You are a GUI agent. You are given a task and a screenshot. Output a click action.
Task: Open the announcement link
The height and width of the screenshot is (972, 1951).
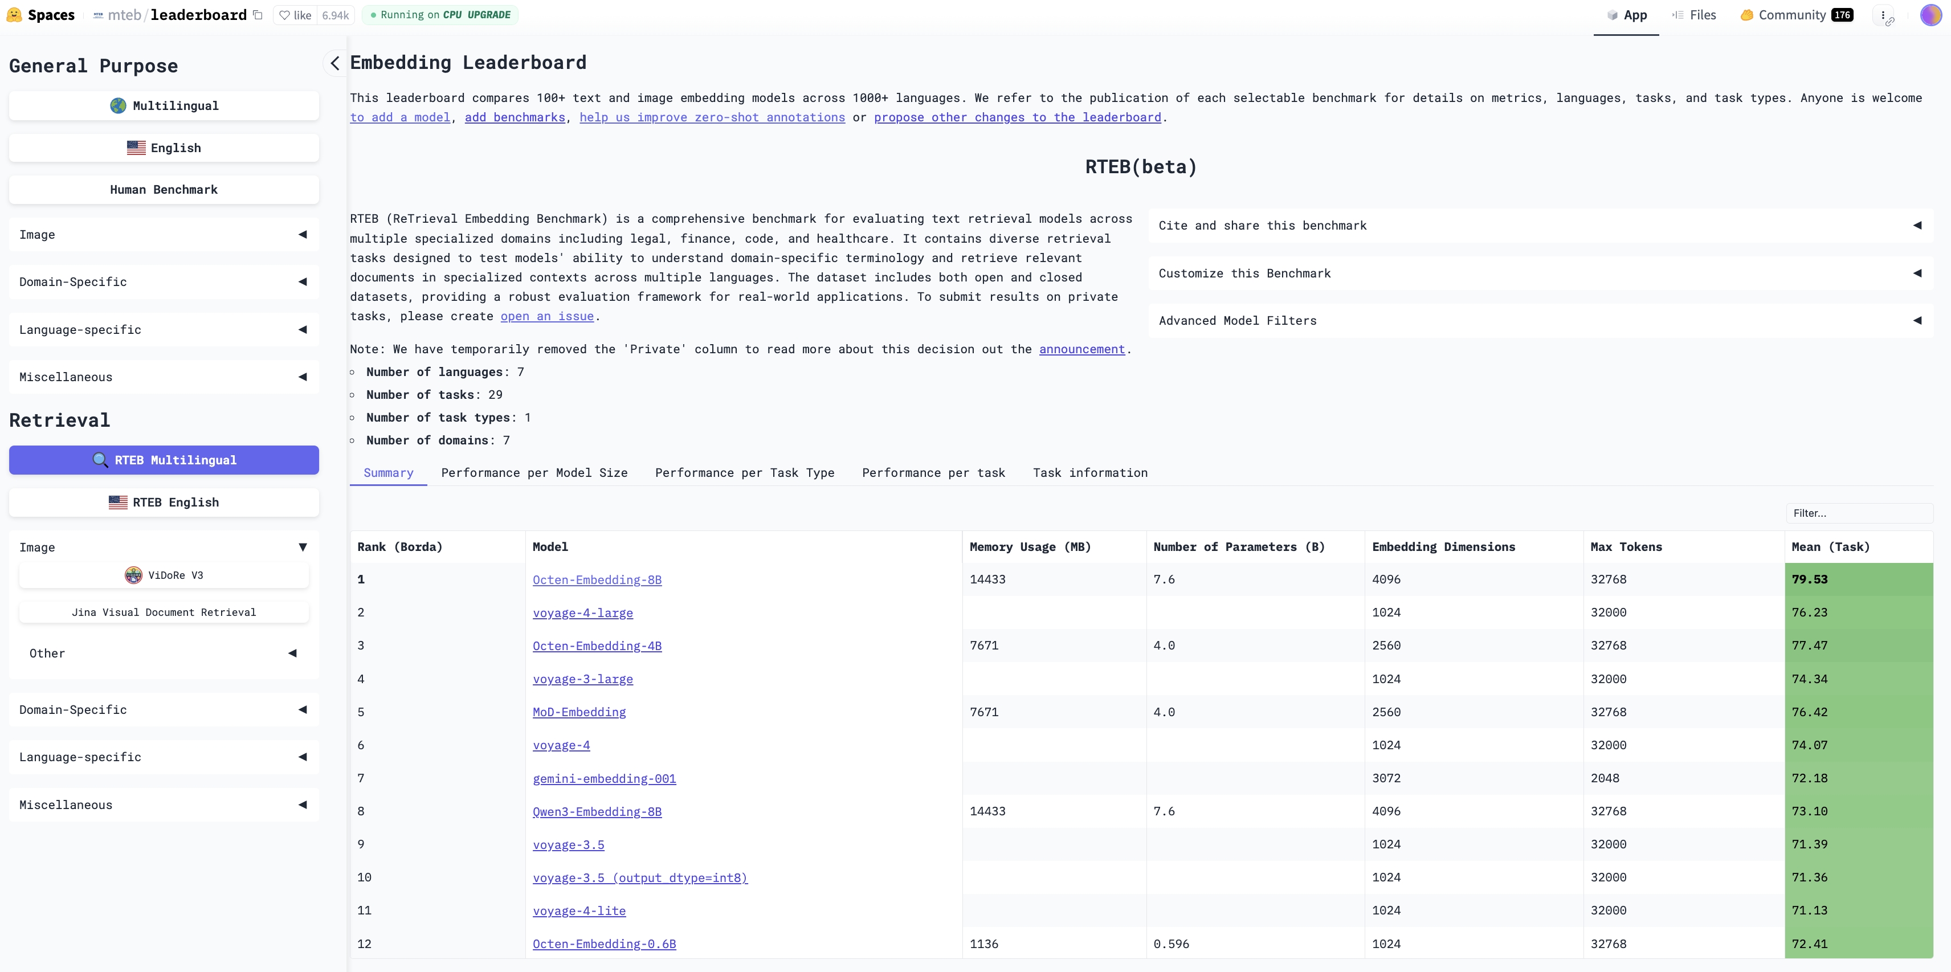1081,349
